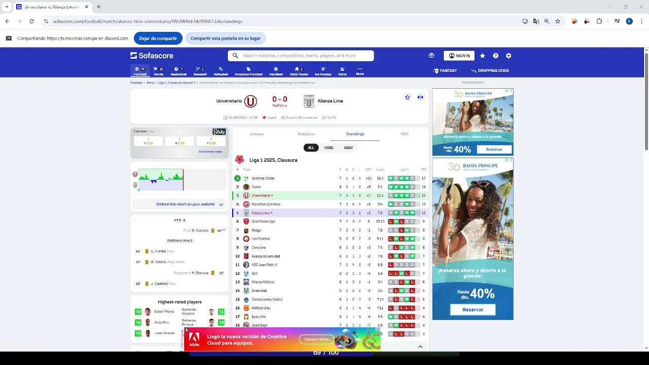
Task: Open the Football sport icon tab
Action: coord(140,71)
